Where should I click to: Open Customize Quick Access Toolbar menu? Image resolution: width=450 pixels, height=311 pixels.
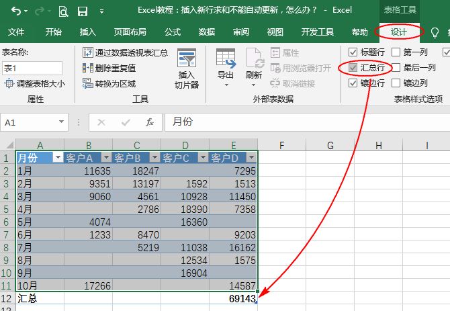101,11
